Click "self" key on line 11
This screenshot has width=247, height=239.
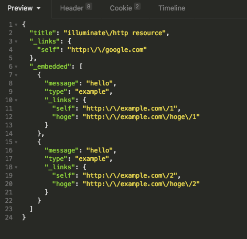(63, 108)
